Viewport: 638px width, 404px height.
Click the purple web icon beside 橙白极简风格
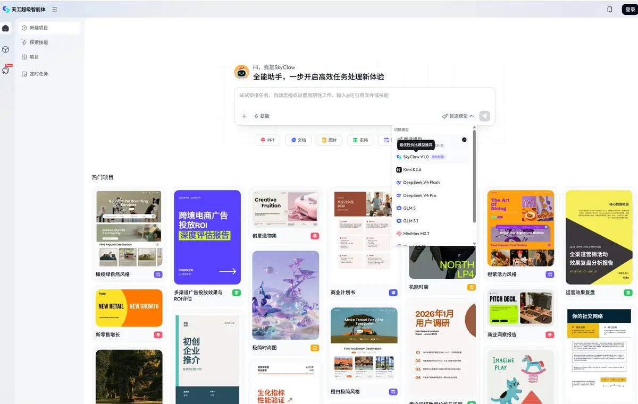tap(393, 392)
